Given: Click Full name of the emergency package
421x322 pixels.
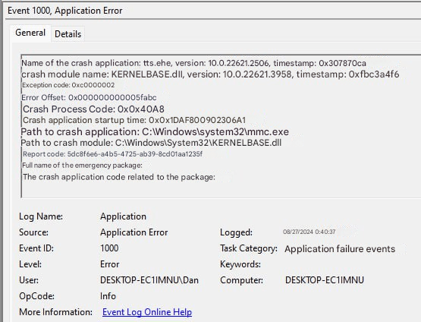Looking at the screenshot, I should 82,165.
